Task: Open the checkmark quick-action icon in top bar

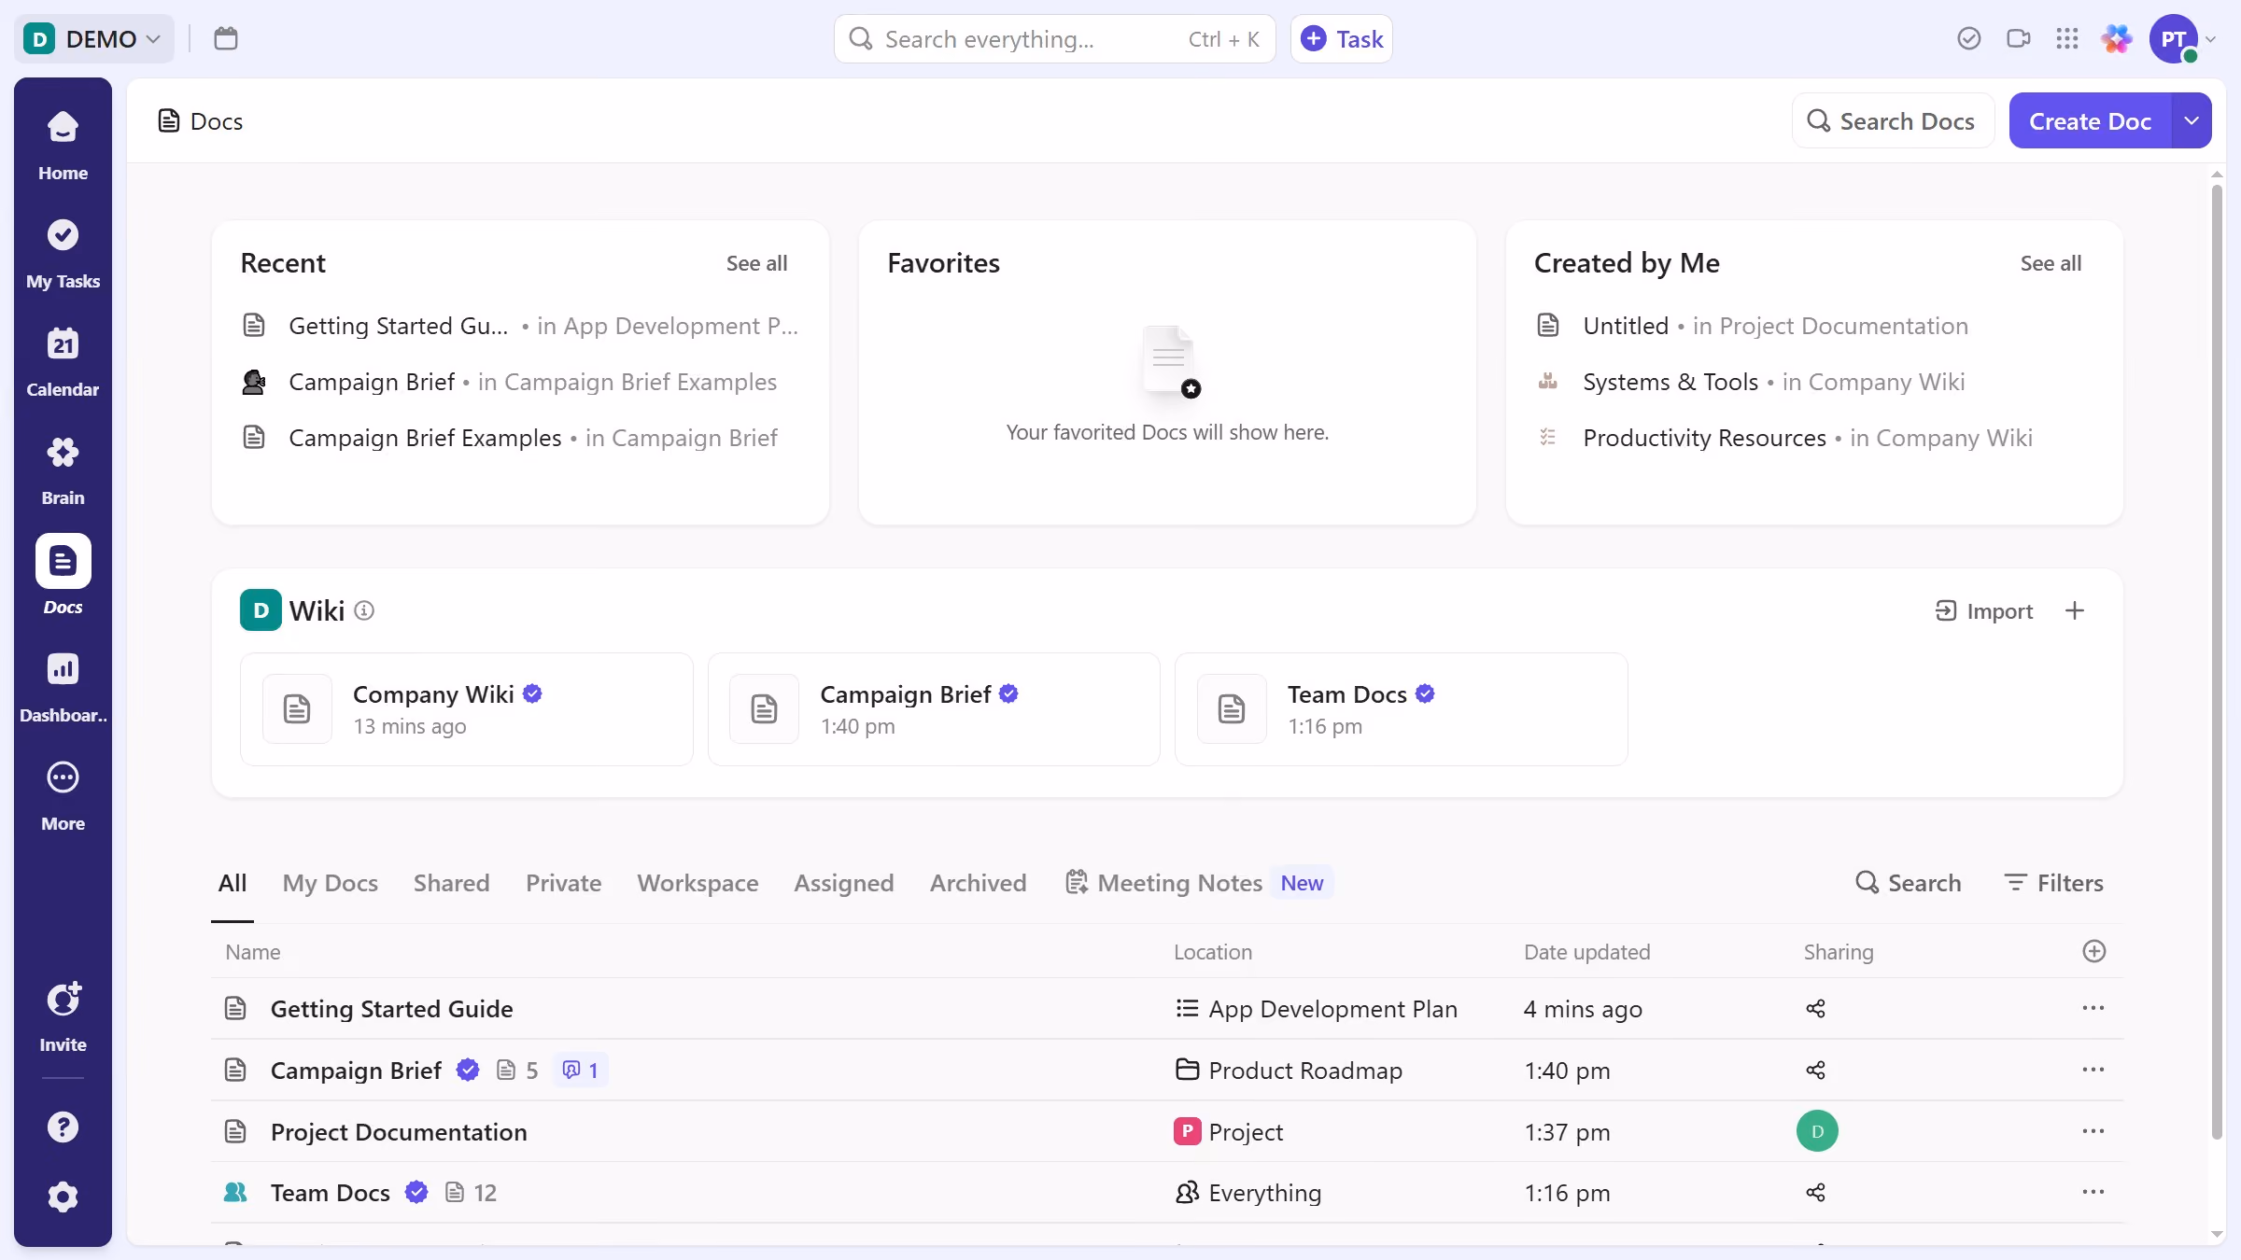Action: tap(1969, 38)
